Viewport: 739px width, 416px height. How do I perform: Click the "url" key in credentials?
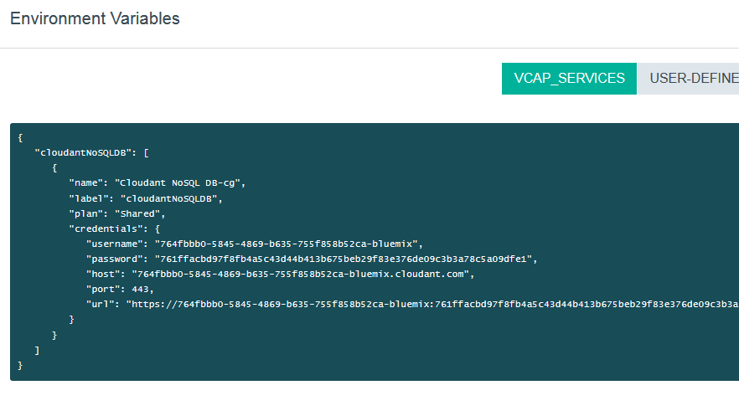point(100,303)
